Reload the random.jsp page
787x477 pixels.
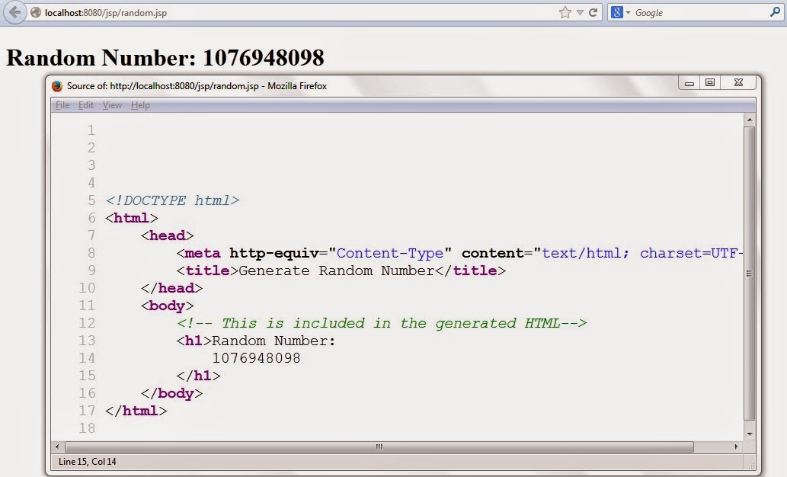click(593, 12)
